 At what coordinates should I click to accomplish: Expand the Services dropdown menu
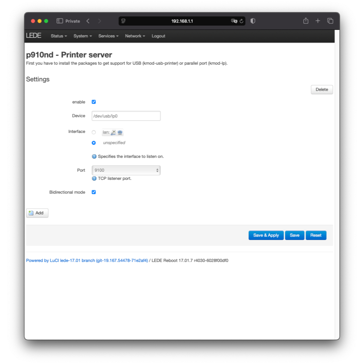click(x=108, y=36)
